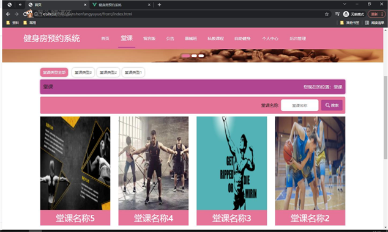Screen dimensions: 388x232
Task: Click the 堂课名称 search input field
Action: click(x=300, y=106)
